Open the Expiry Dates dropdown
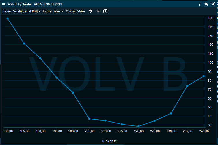Screen dimensions: 218x145 pyautogui.click(x=53, y=11)
